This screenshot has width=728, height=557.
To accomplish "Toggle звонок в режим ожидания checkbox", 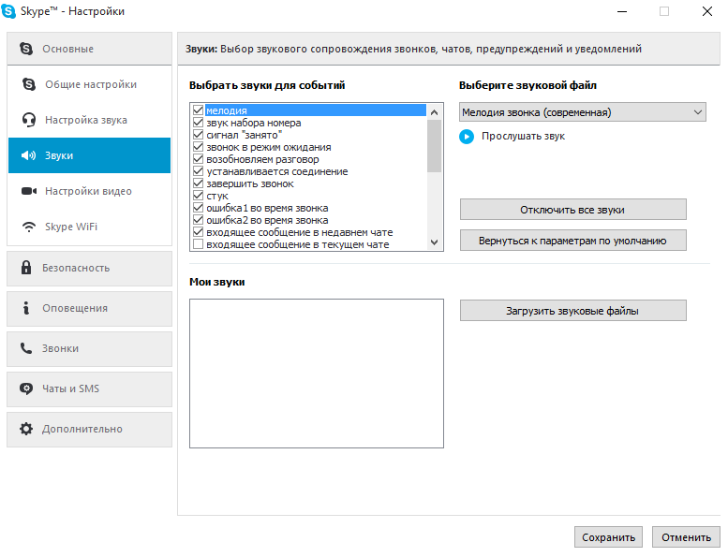I will click(x=199, y=147).
